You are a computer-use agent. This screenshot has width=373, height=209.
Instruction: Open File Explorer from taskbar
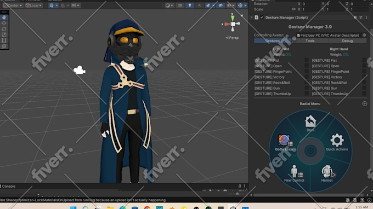click(x=110, y=208)
